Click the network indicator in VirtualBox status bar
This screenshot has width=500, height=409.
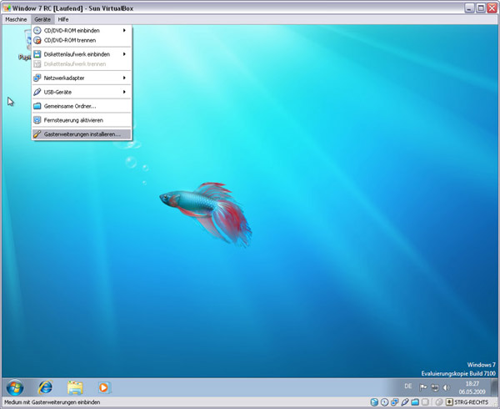[394, 402]
